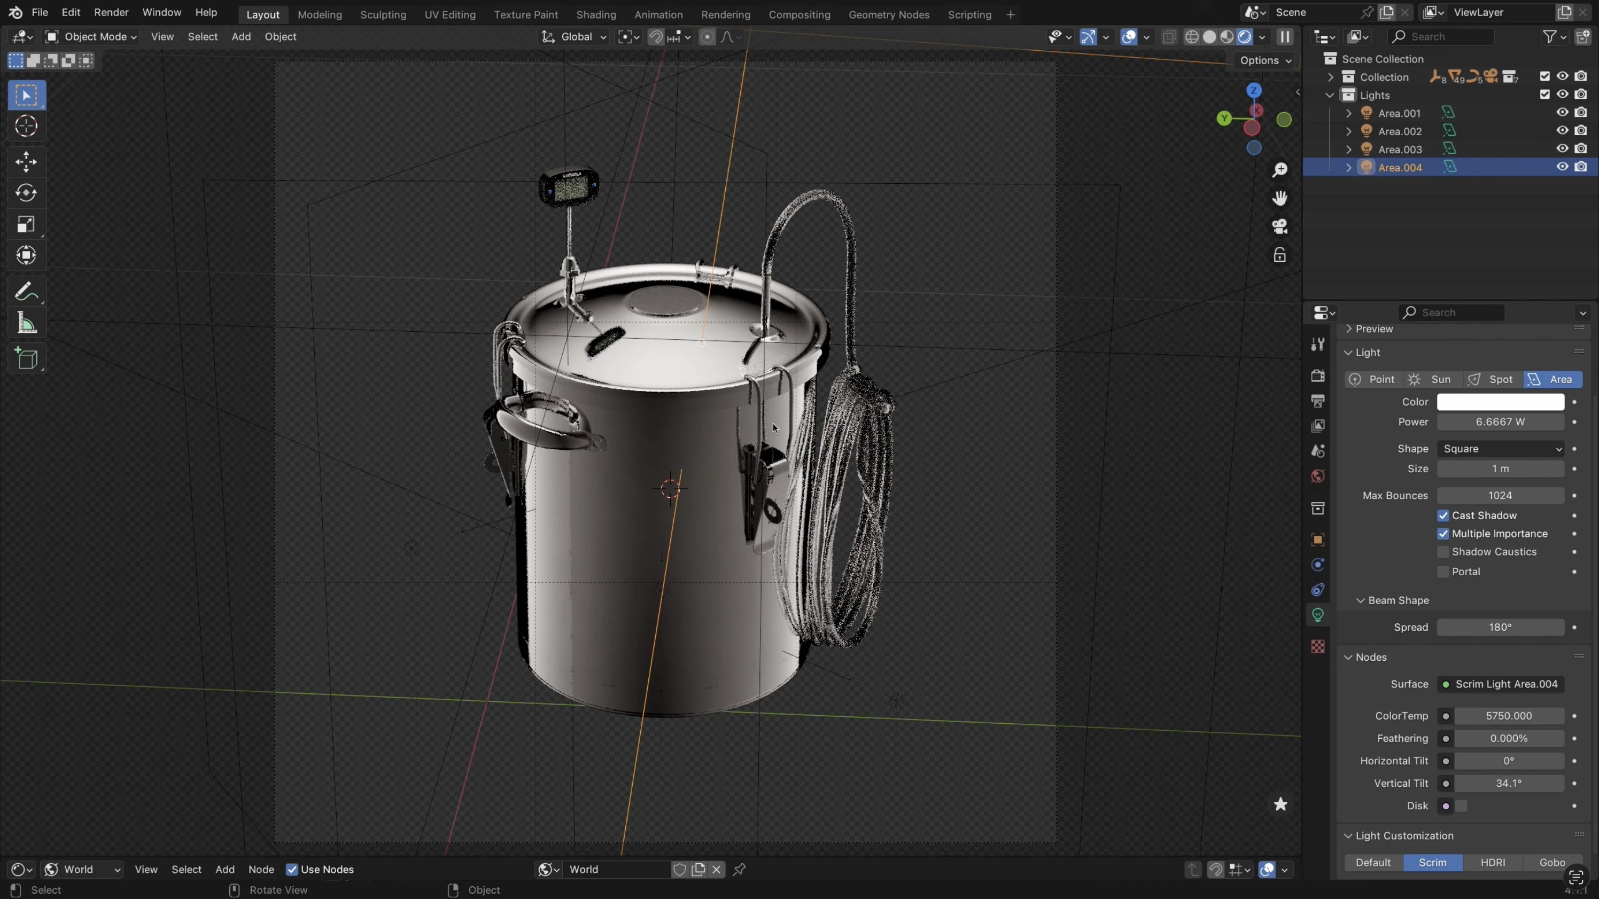Image resolution: width=1599 pixels, height=899 pixels.
Task: Activate the Move tool
Action: pos(26,162)
